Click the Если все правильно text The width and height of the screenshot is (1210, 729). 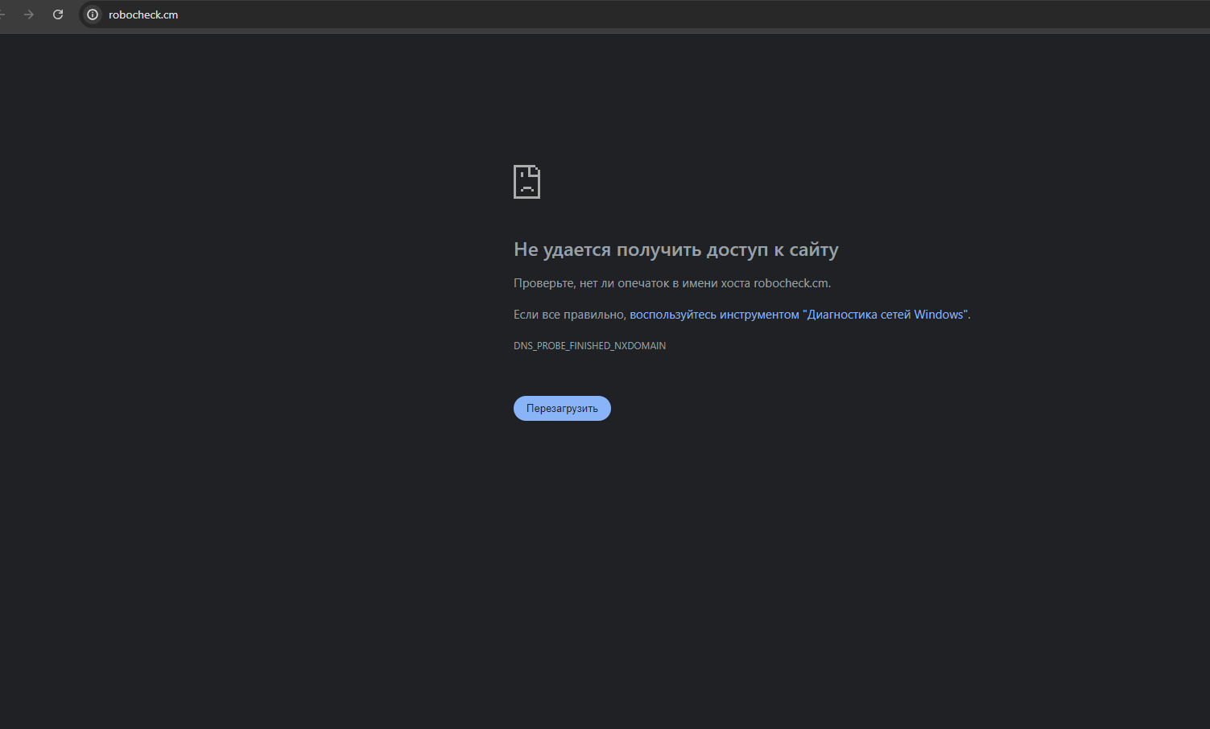coord(569,315)
